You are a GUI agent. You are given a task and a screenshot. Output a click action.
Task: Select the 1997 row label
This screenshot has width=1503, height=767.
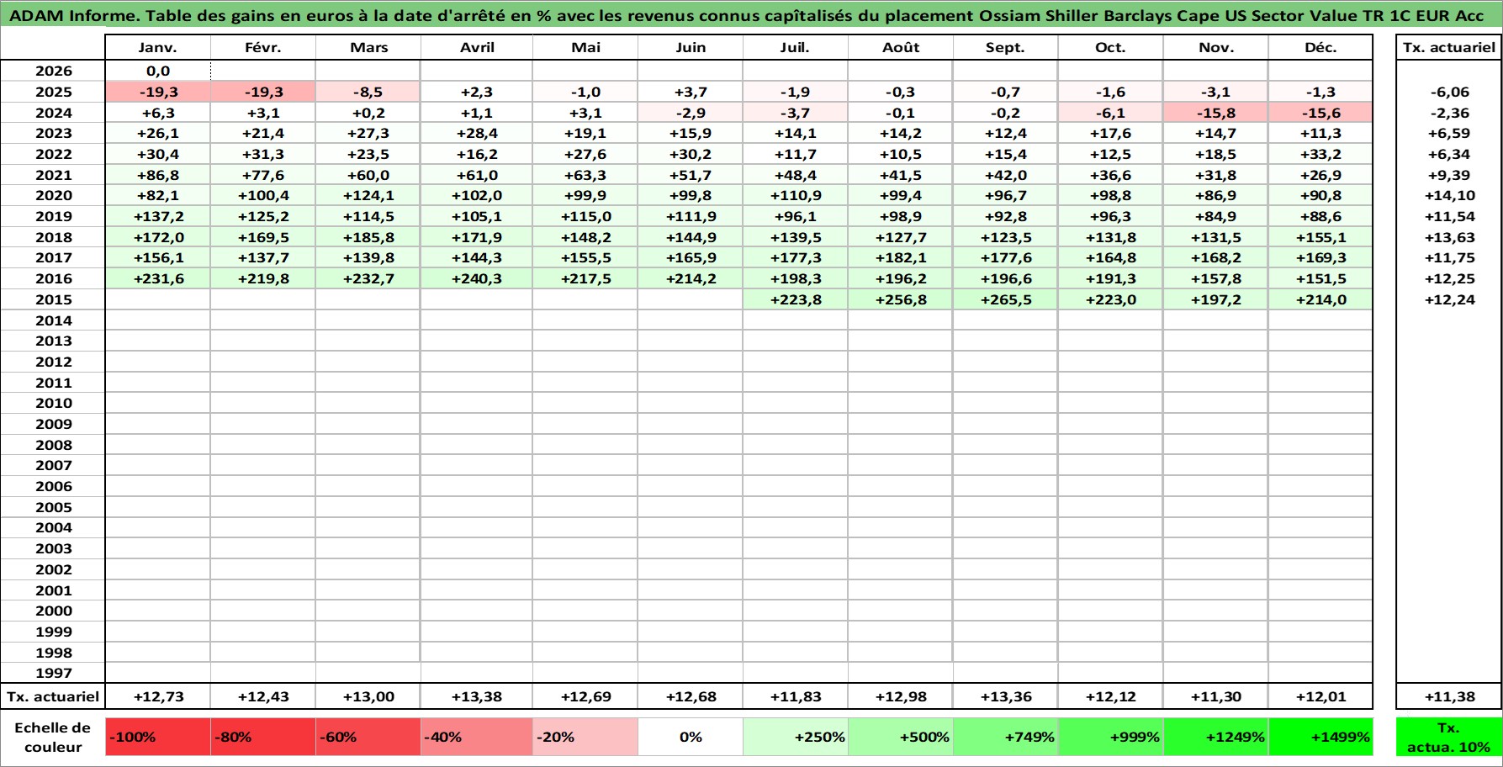point(53,673)
